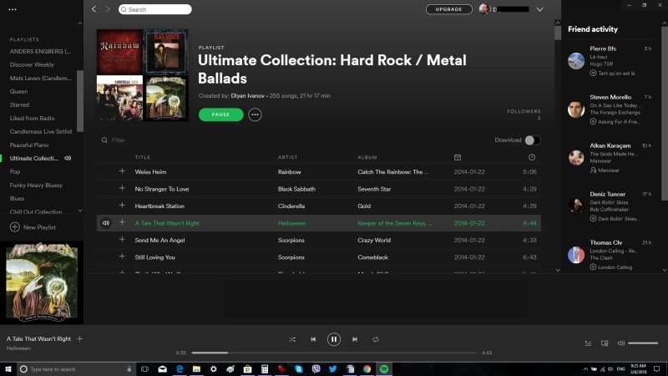This screenshot has width=668, height=376.
Task: Open the connect to device icon
Action: tap(605, 343)
